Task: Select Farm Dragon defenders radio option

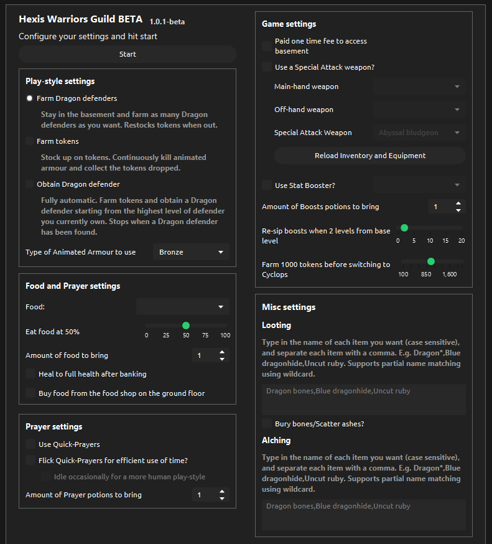Action: tap(30, 98)
